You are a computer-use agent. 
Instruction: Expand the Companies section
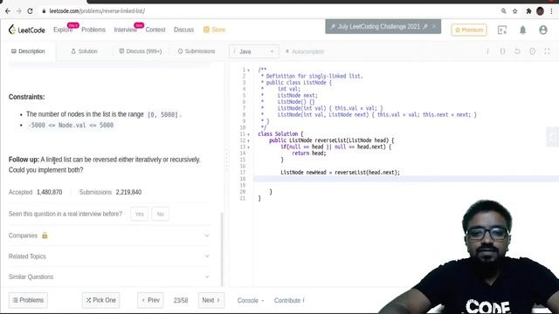click(x=109, y=235)
